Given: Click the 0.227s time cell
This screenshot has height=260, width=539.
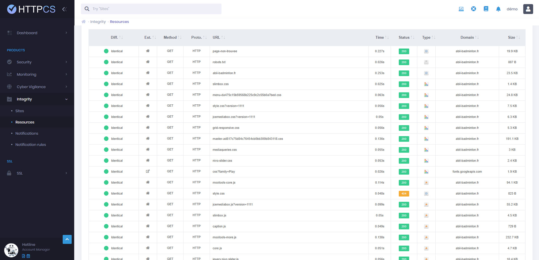Looking at the screenshot, I should (x=380, y=51).
